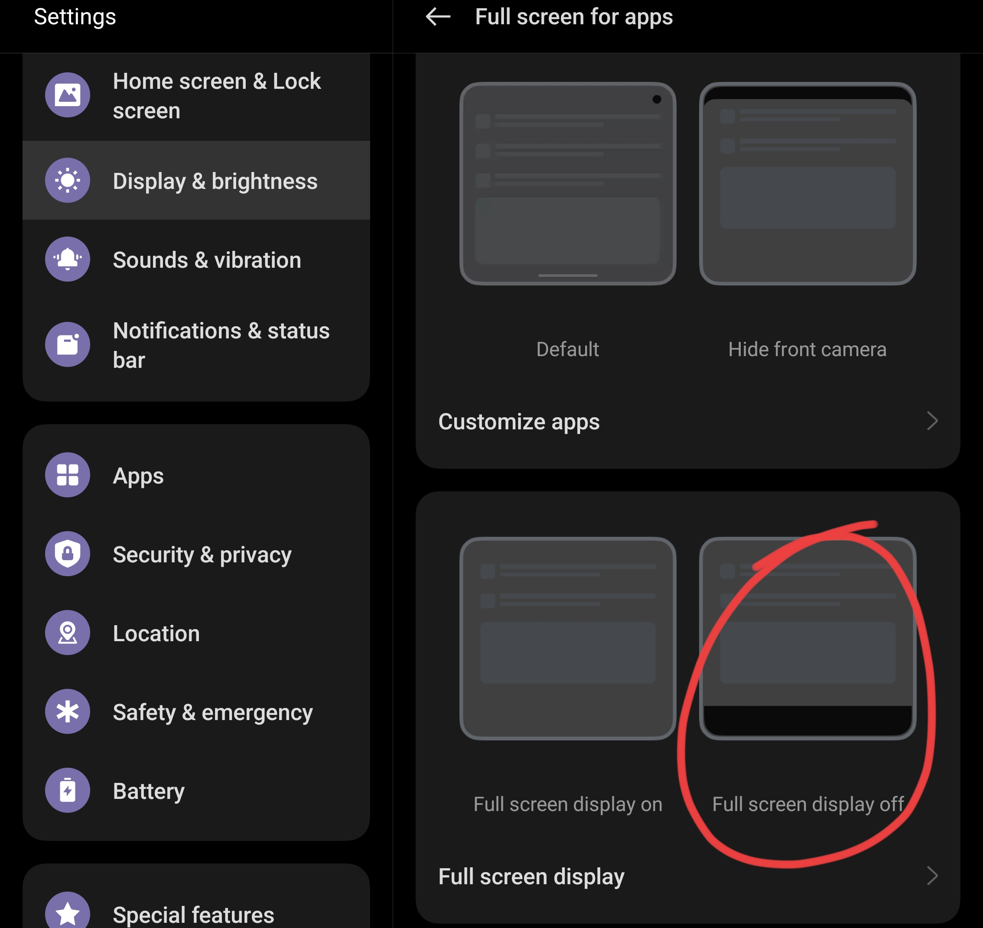Expand Customize apps via chevron

[932, 422]
